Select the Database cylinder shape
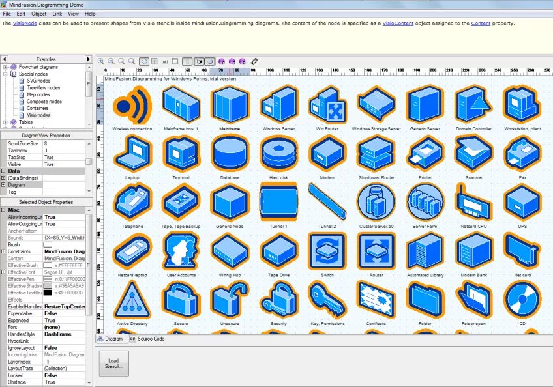 [x=230, y=154]
